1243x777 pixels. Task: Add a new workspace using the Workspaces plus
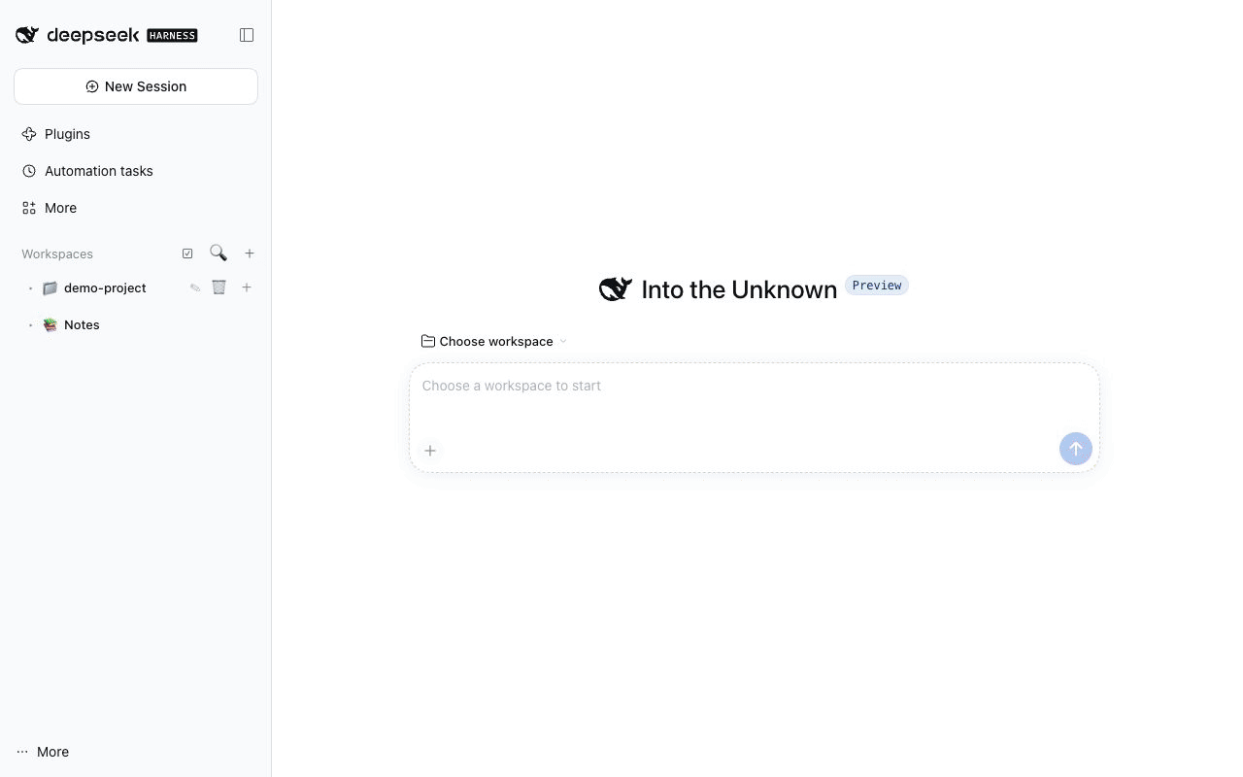pos(250,253)
